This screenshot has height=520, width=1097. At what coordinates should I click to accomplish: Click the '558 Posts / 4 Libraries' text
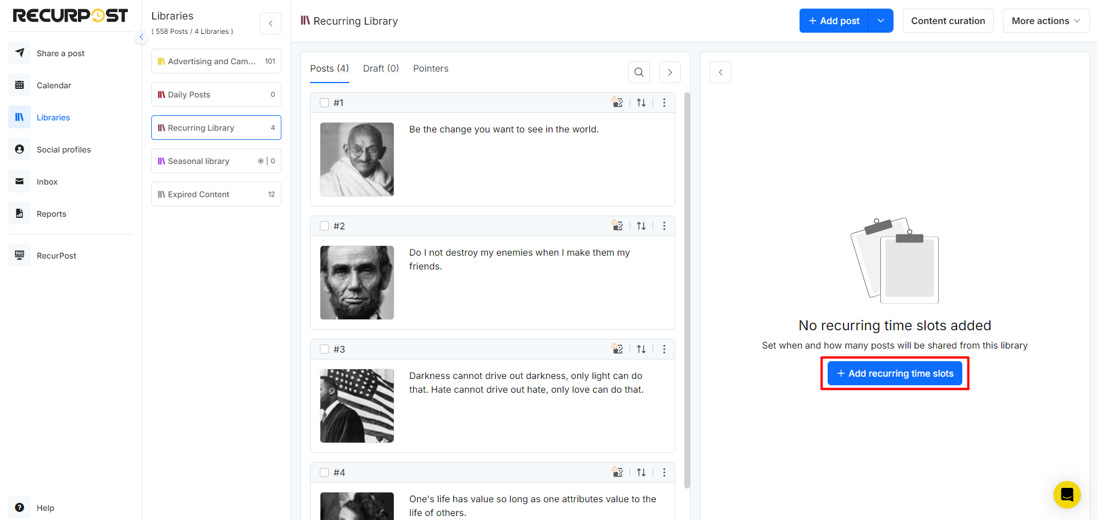point(192,32)
